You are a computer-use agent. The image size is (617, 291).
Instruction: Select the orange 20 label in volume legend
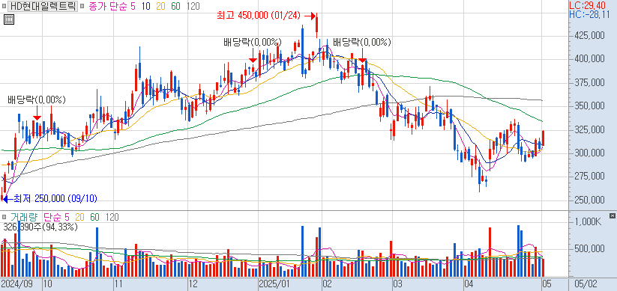click(80, 217)
